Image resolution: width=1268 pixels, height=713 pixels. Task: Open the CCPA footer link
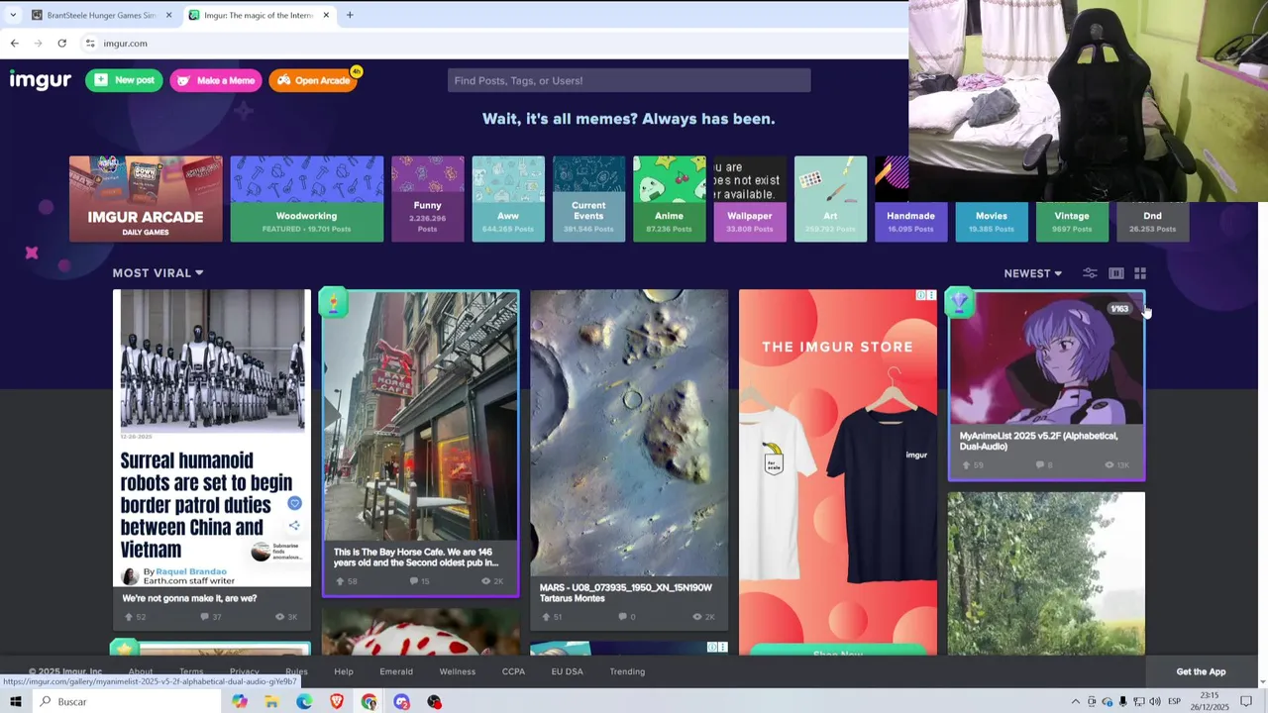(513, 671)
